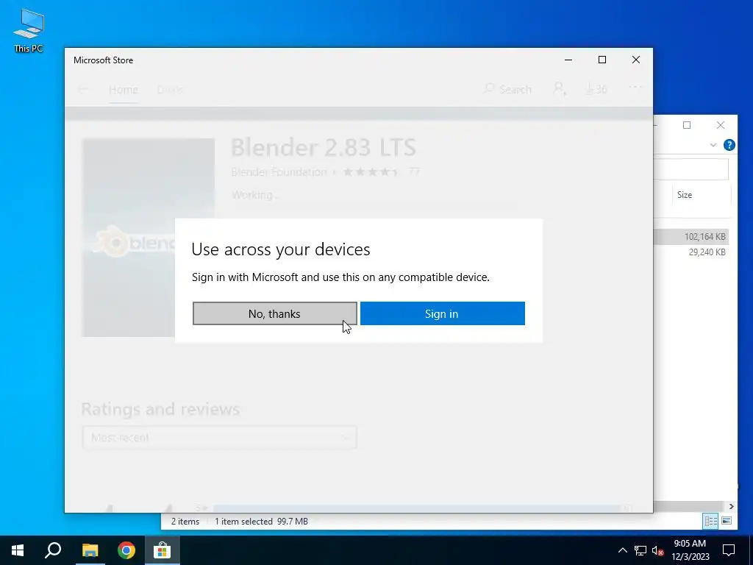Viewport: 753px width, 565px height.
Task: Open the Blender Foundation publisher link
Action: 279,172
